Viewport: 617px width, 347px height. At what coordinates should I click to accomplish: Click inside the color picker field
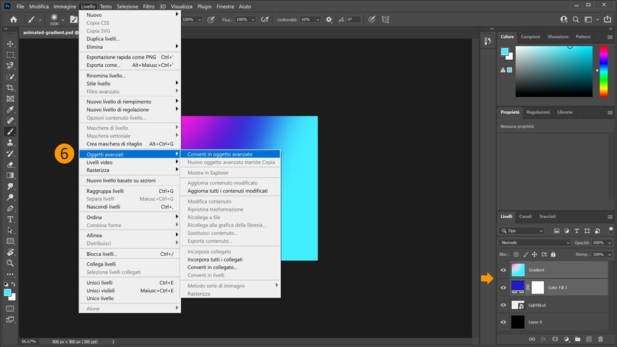point(553,71)
